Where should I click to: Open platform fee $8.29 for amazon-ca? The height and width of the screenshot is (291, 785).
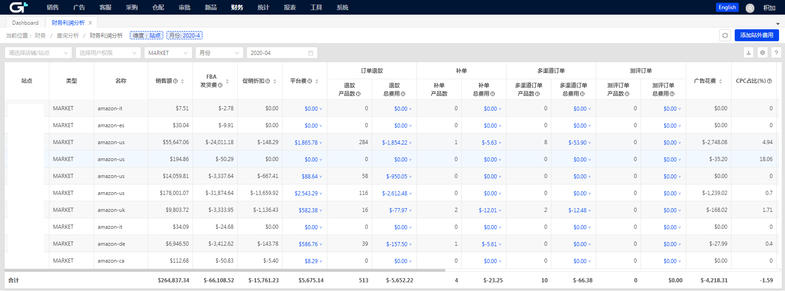tap(313, 261)
